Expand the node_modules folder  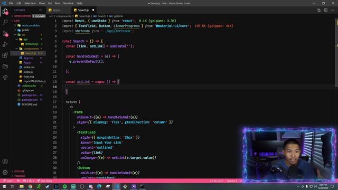[31, 25]
